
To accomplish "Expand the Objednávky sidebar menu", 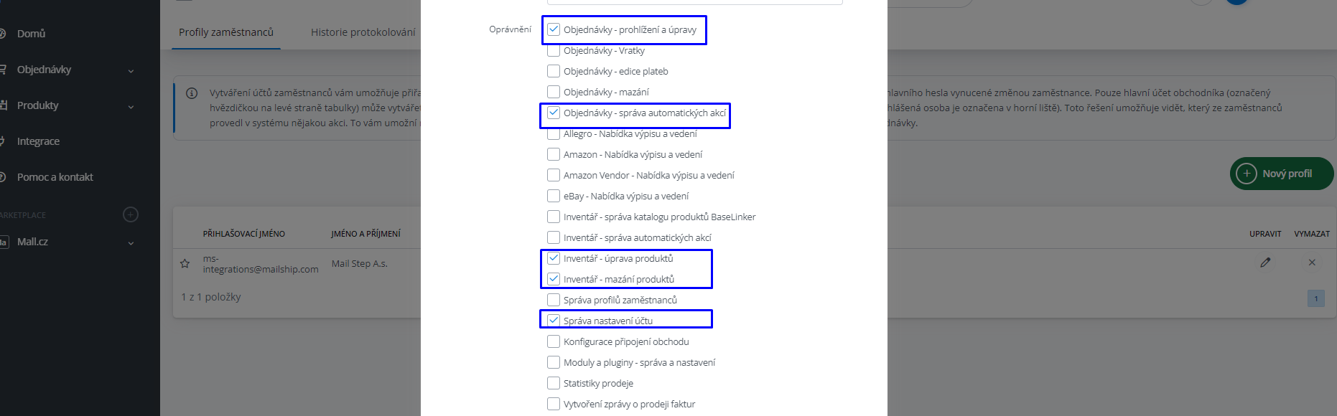I will coord(131,70).
